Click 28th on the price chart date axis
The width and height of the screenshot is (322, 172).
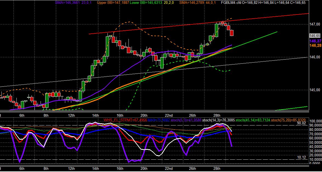point(216,115)
